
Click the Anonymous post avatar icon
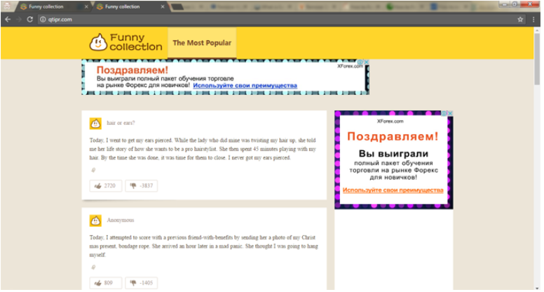(x=95, y=220)
